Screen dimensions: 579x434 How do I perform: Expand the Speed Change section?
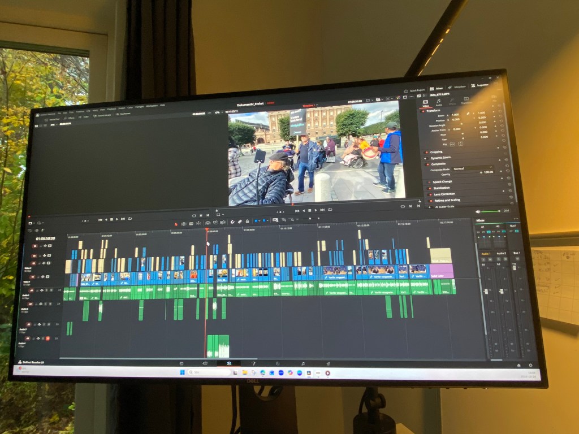(x=442, y=181)
